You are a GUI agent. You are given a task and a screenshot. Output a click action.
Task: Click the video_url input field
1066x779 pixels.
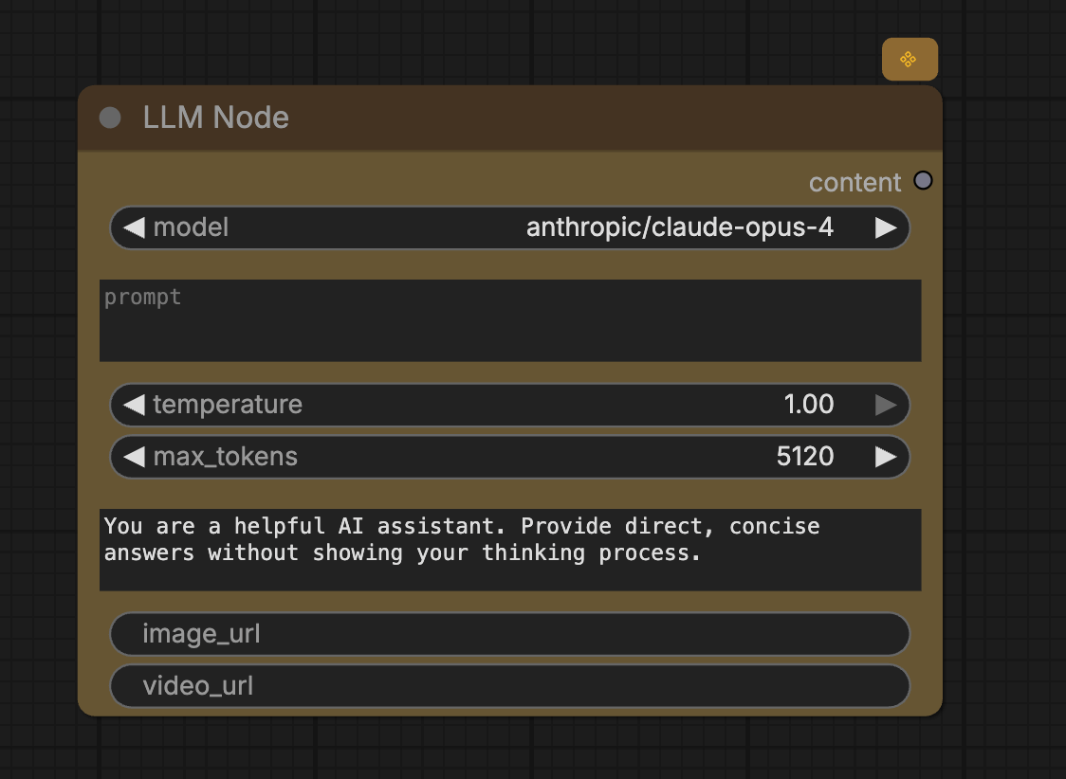[510, 686]
